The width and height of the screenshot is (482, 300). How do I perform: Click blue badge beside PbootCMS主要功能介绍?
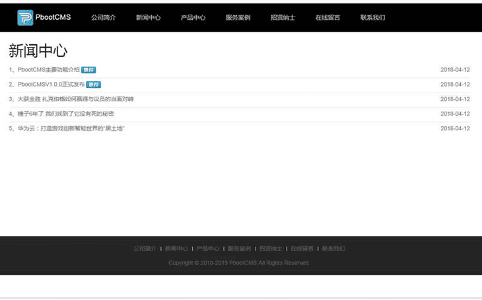point(88,70)
